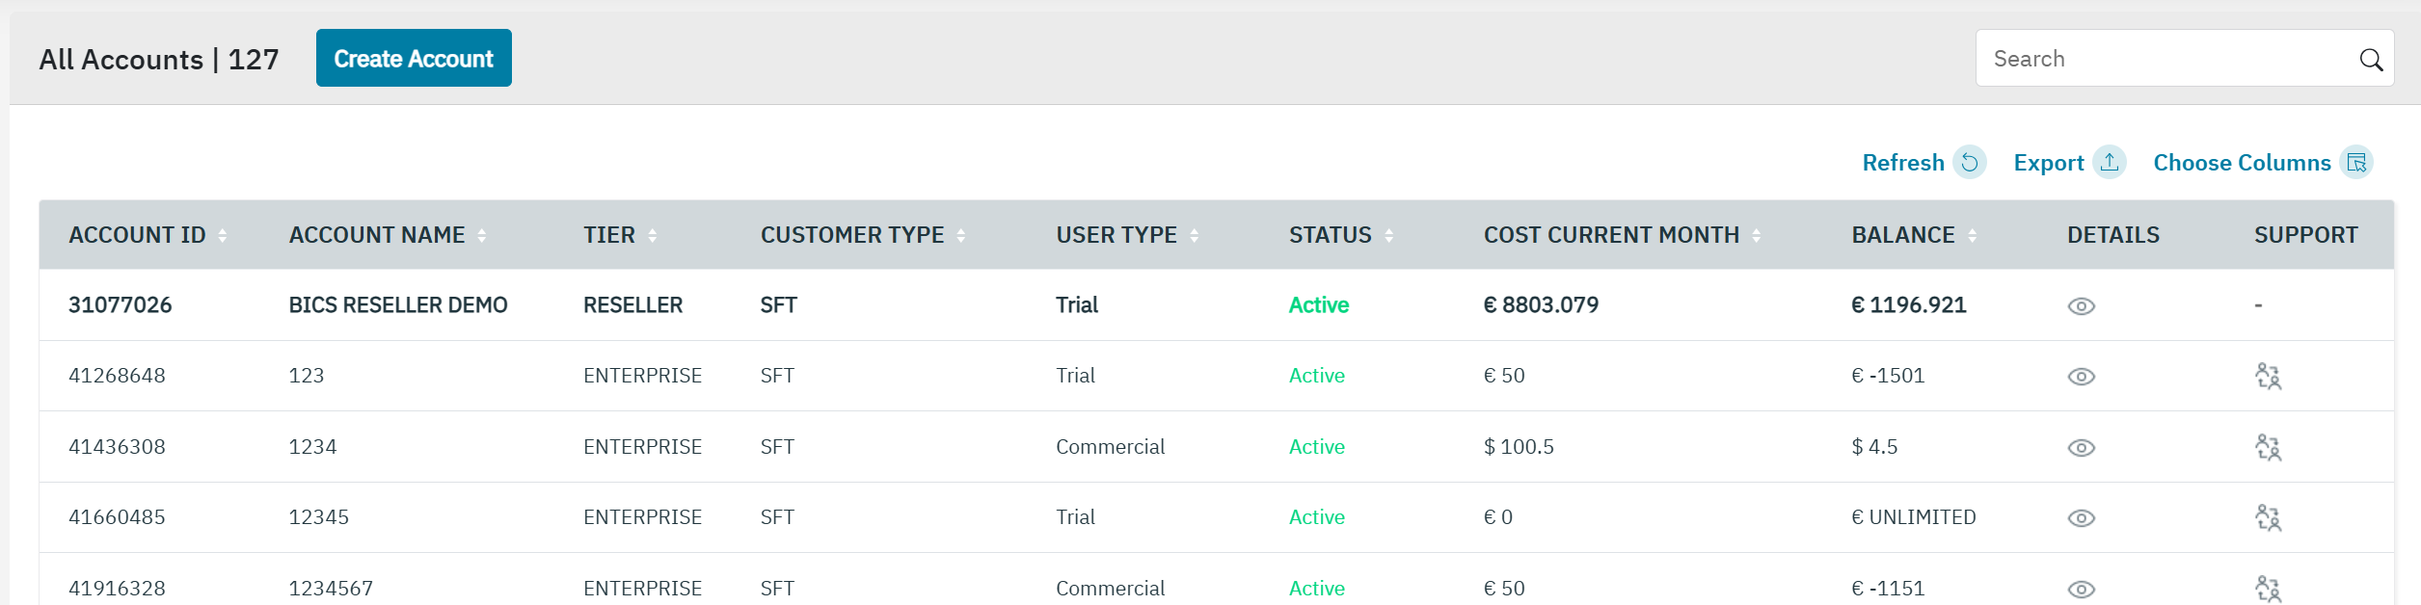Click account name 12345
The height and width of the screenshot is (605, 2421).
click(x=319, y=517)
